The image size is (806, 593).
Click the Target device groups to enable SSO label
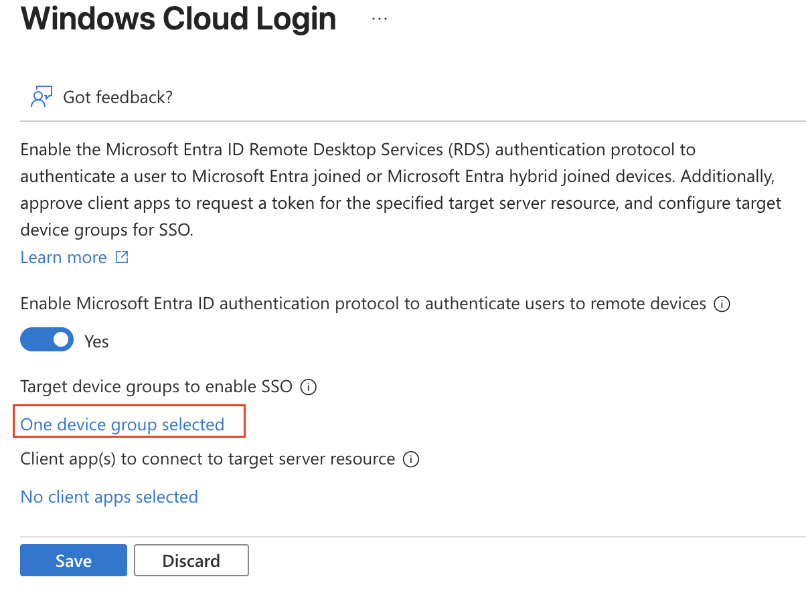click(x=157, y=386)
